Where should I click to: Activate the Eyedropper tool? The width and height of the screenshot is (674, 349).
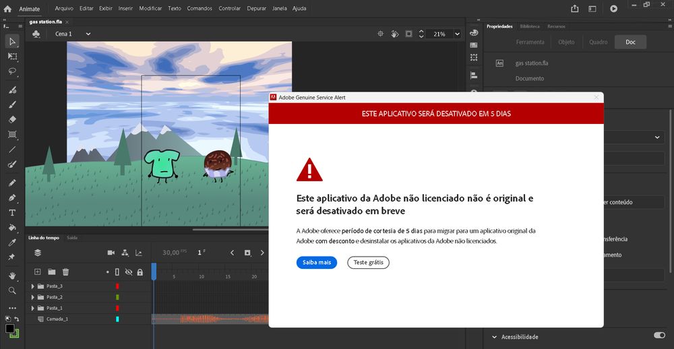click(x=12, y=242)
